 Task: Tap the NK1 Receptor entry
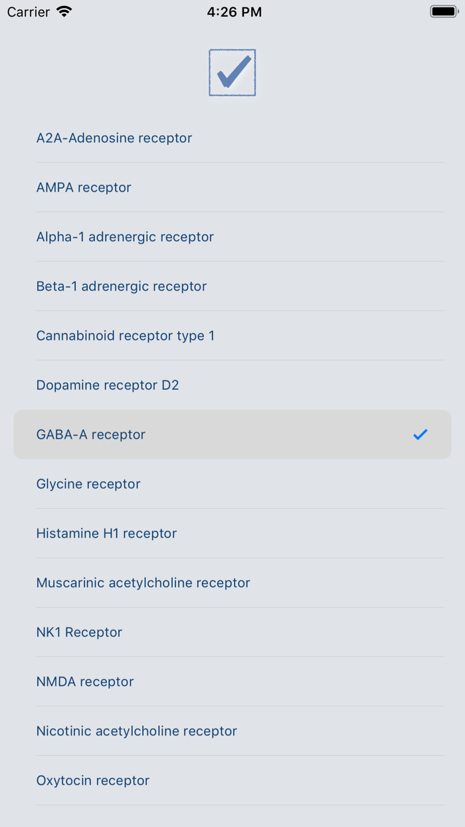point(80,632)
